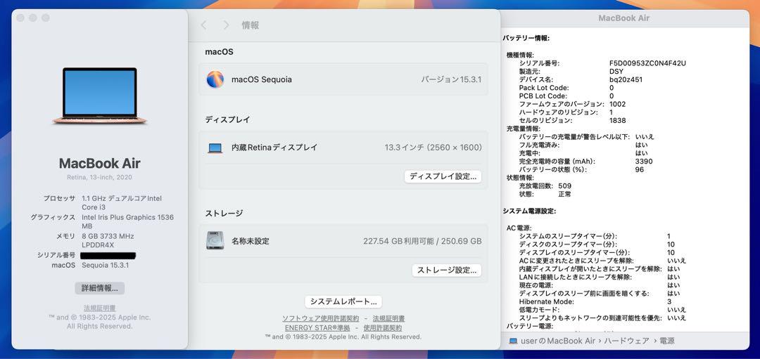Click battery health percentage 96
This screenshot has height=359, width=760.
[x=639, y=170]
